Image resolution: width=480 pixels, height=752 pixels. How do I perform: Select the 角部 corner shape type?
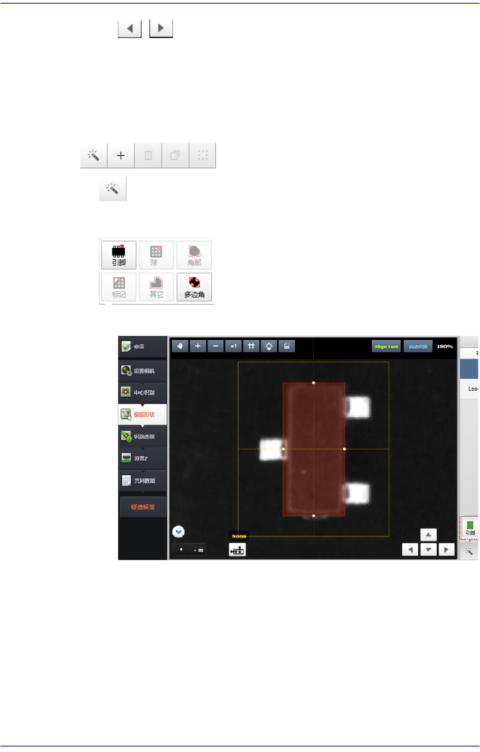(194, 255)
